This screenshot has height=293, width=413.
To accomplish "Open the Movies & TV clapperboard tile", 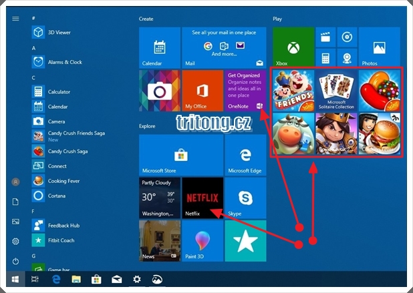I will 325,37.
